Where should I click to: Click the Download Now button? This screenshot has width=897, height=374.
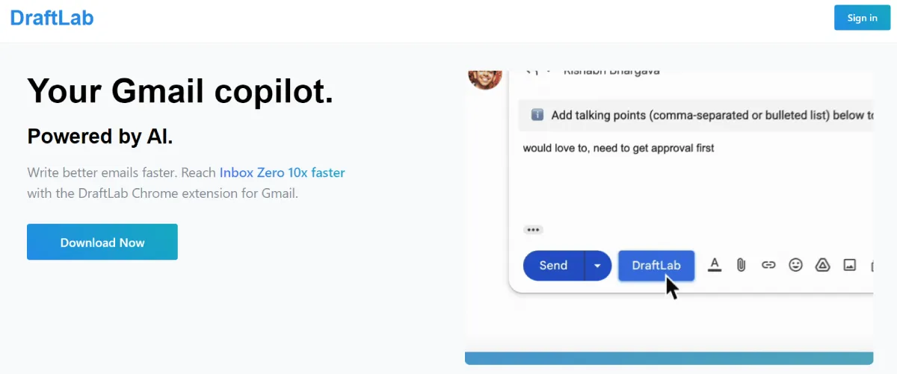102,242
